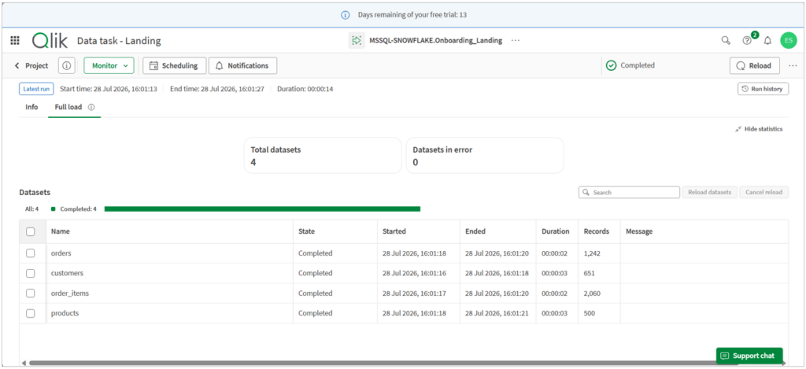Click the 651 records value
The width and height of the screenshot is (806, 369).
589,274
